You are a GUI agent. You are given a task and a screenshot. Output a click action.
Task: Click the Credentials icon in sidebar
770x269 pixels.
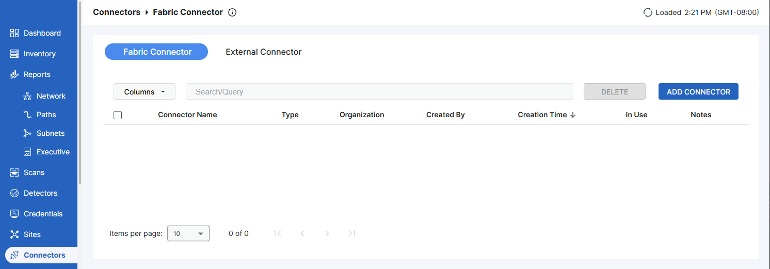click(x=14, y=214)
